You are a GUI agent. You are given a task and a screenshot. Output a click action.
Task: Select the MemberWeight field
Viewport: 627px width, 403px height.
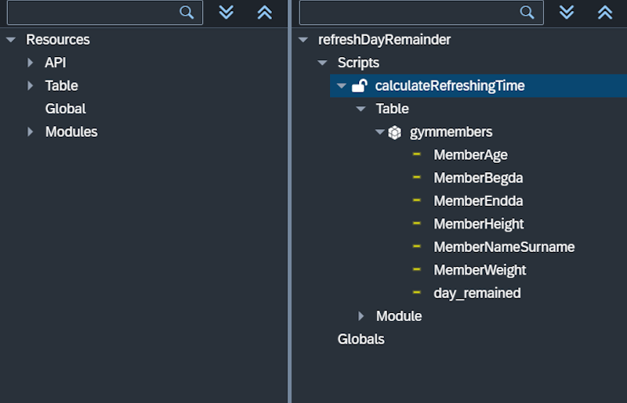click(x=480, y=271)
